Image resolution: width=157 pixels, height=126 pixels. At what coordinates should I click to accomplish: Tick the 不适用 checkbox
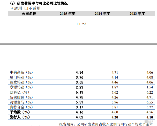26,9
